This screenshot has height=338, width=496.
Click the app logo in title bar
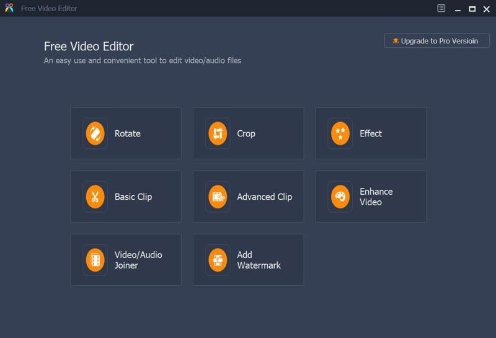[x=9, y=9]
